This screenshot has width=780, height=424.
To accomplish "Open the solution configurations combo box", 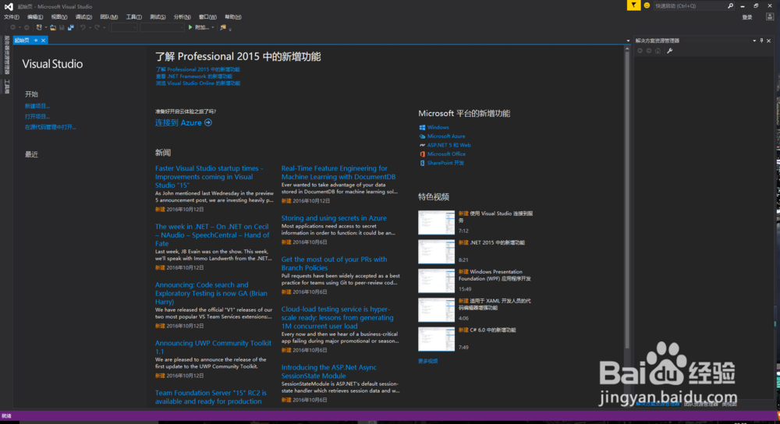I will point(124,27).
